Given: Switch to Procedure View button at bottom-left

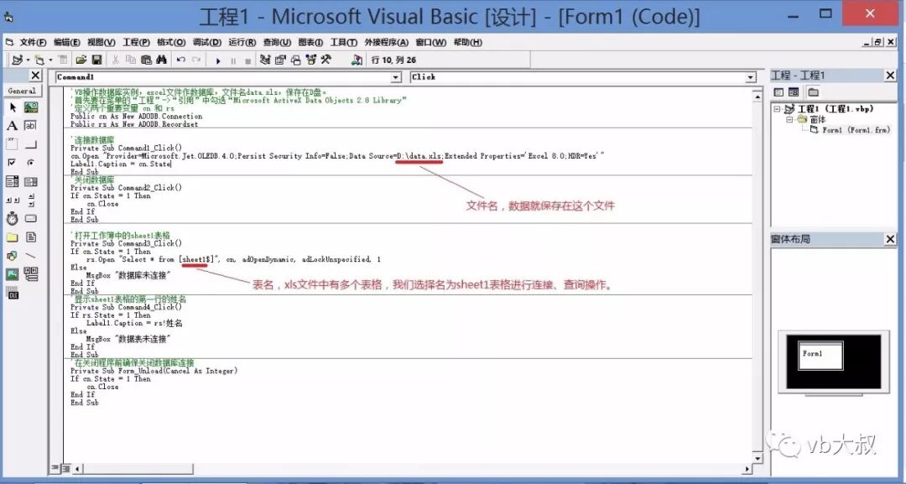Looking at the screenshot, I should pyautogui.click(x=55, y=468).
